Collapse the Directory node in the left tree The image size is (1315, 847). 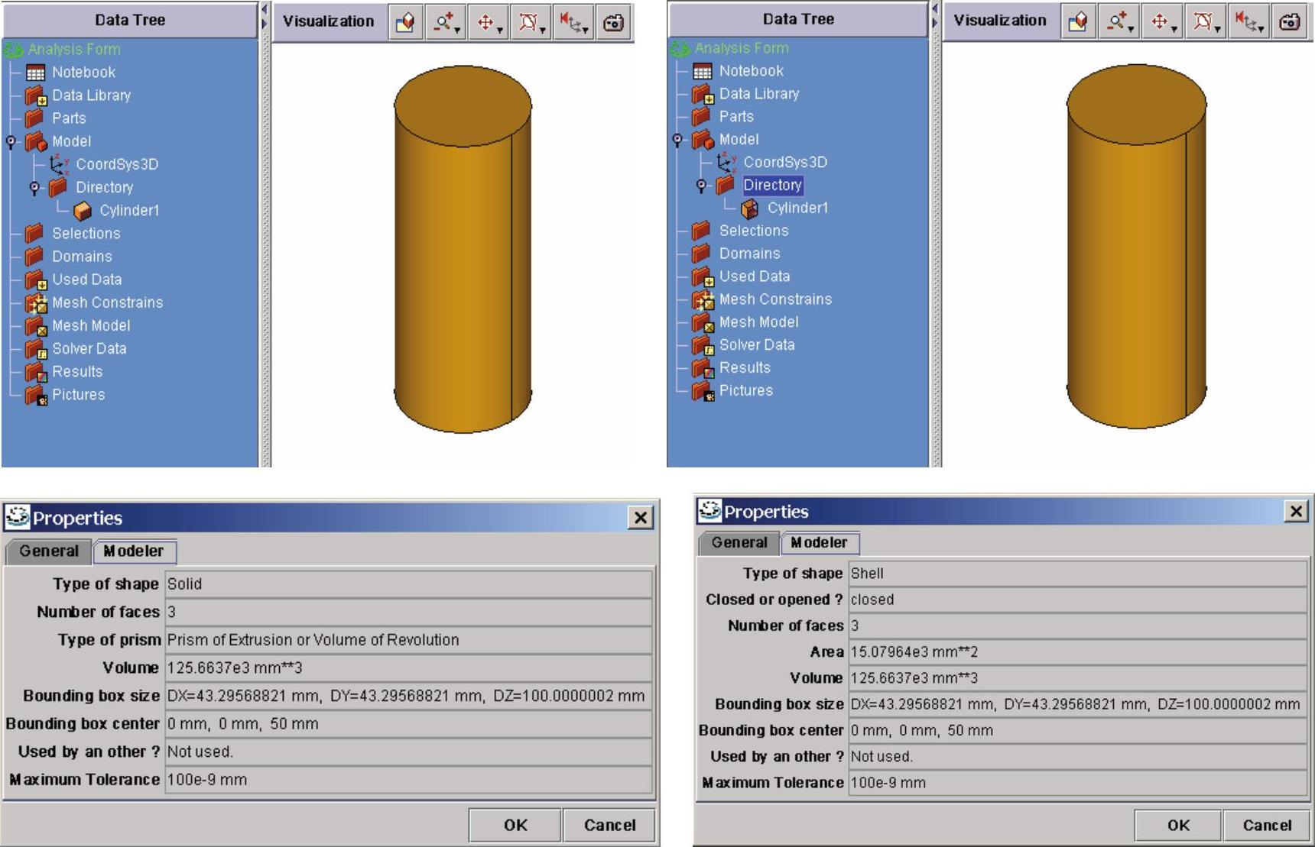(34, 187)
